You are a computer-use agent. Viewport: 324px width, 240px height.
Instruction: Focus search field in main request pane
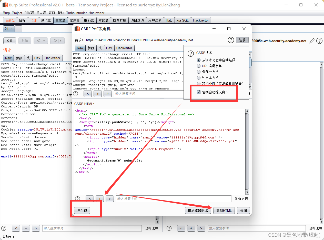coord(92,228)
